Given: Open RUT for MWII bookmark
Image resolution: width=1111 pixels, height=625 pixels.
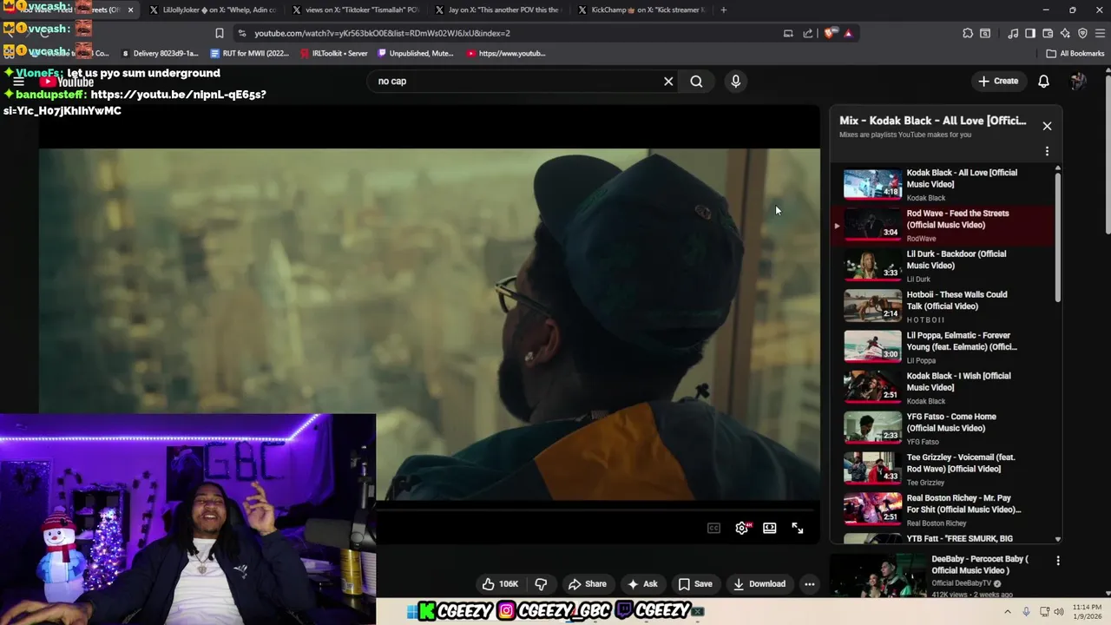Looking at the screenshot, I should [250, 53].
